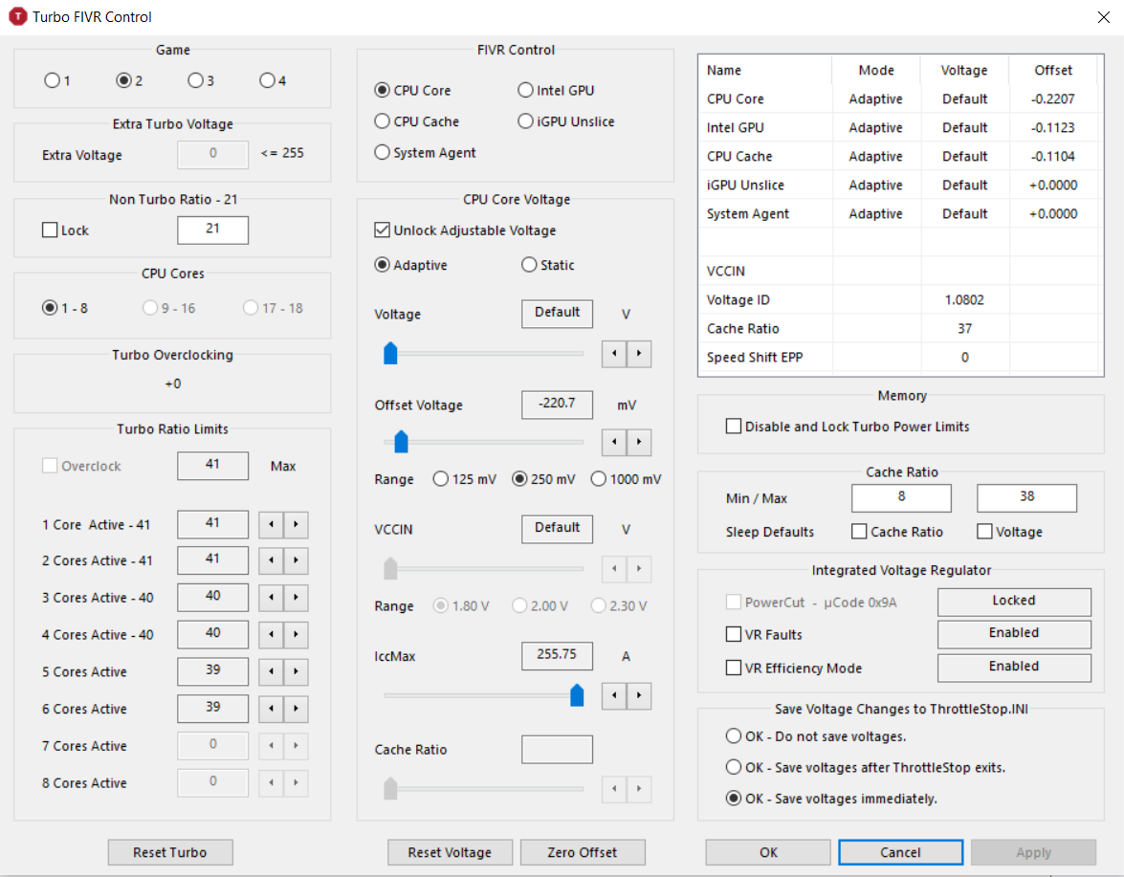
Task: Decrease the 3 Cores Active ratio
Action: pos(273,598)
